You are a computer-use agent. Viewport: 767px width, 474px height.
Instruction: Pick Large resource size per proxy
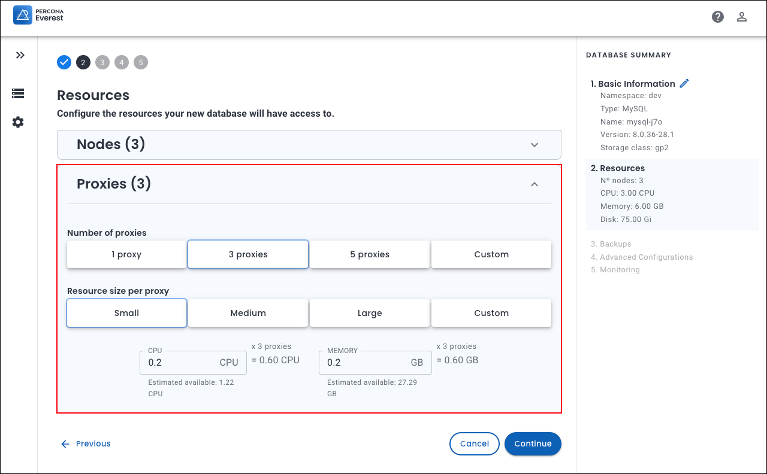pos(370,313)
